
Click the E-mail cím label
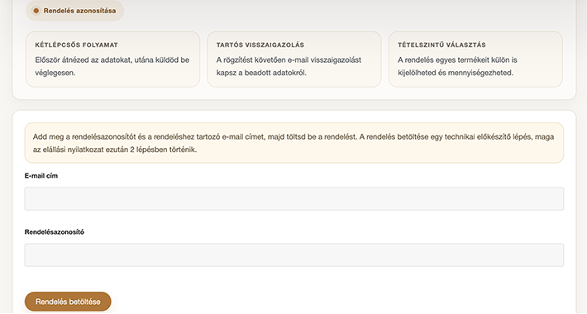point(41,175)
